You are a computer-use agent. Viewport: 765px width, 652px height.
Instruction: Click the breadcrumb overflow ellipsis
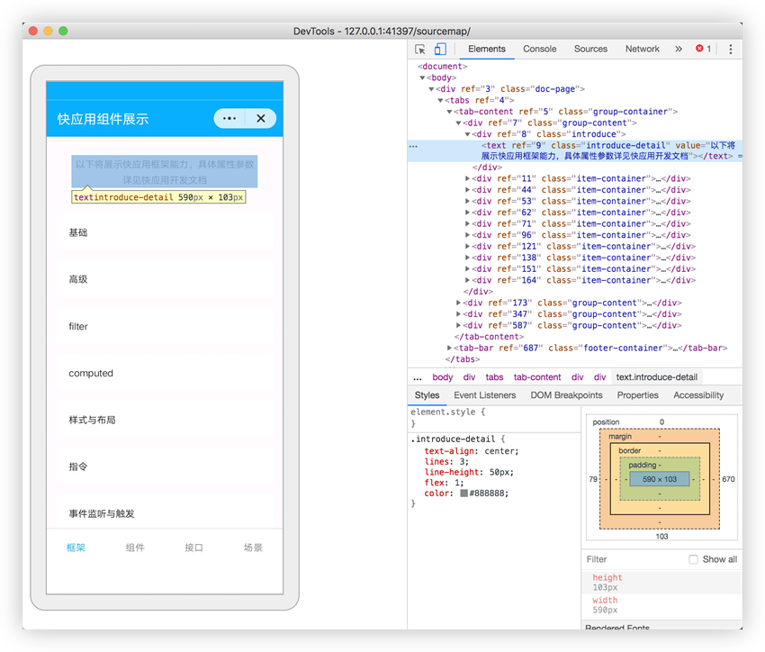(417, 377)
